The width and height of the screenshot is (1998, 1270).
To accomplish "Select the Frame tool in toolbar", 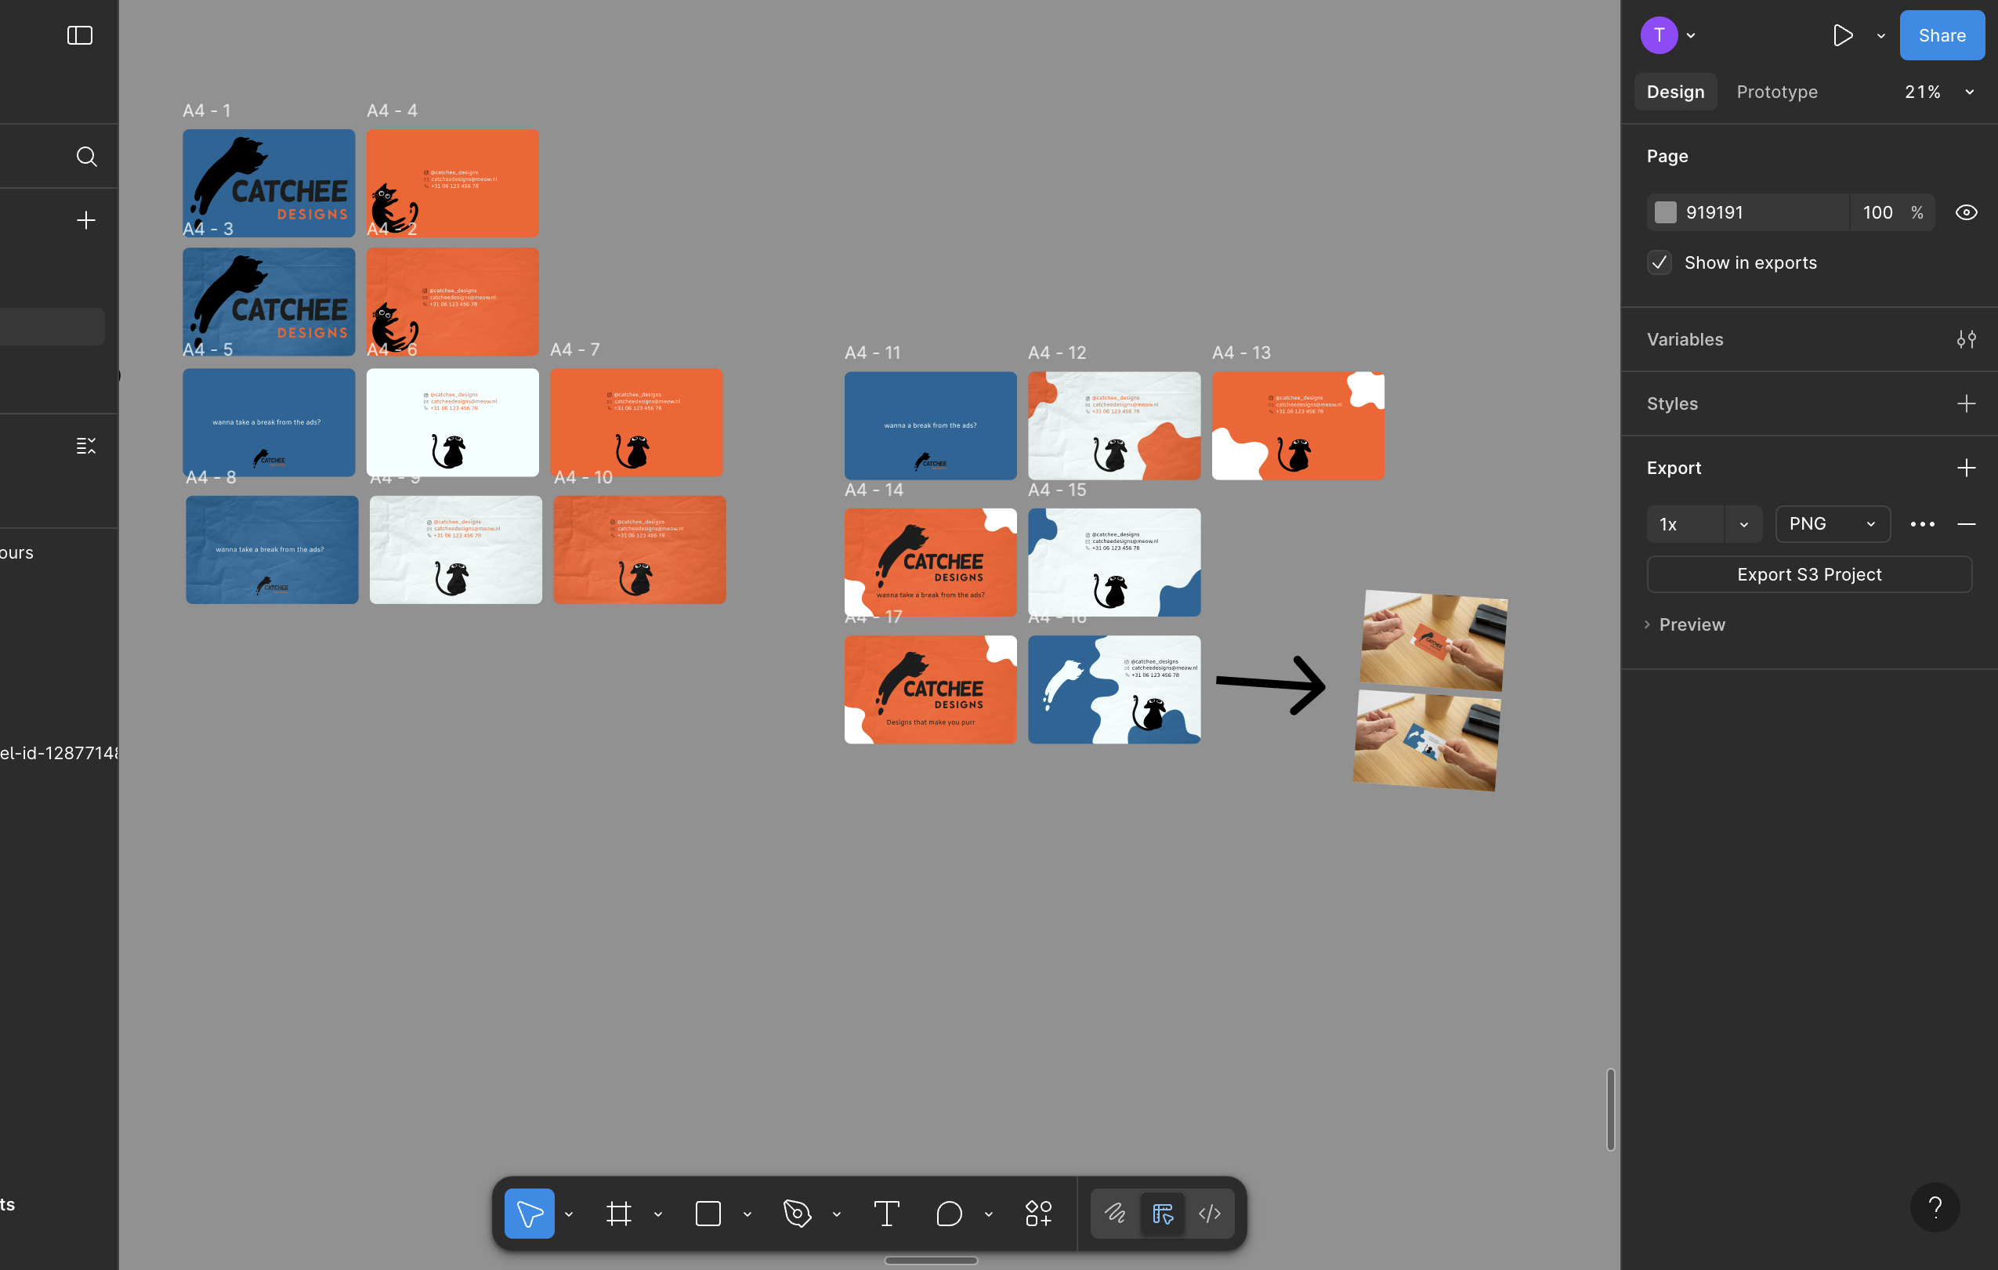I will [618, 1214].
